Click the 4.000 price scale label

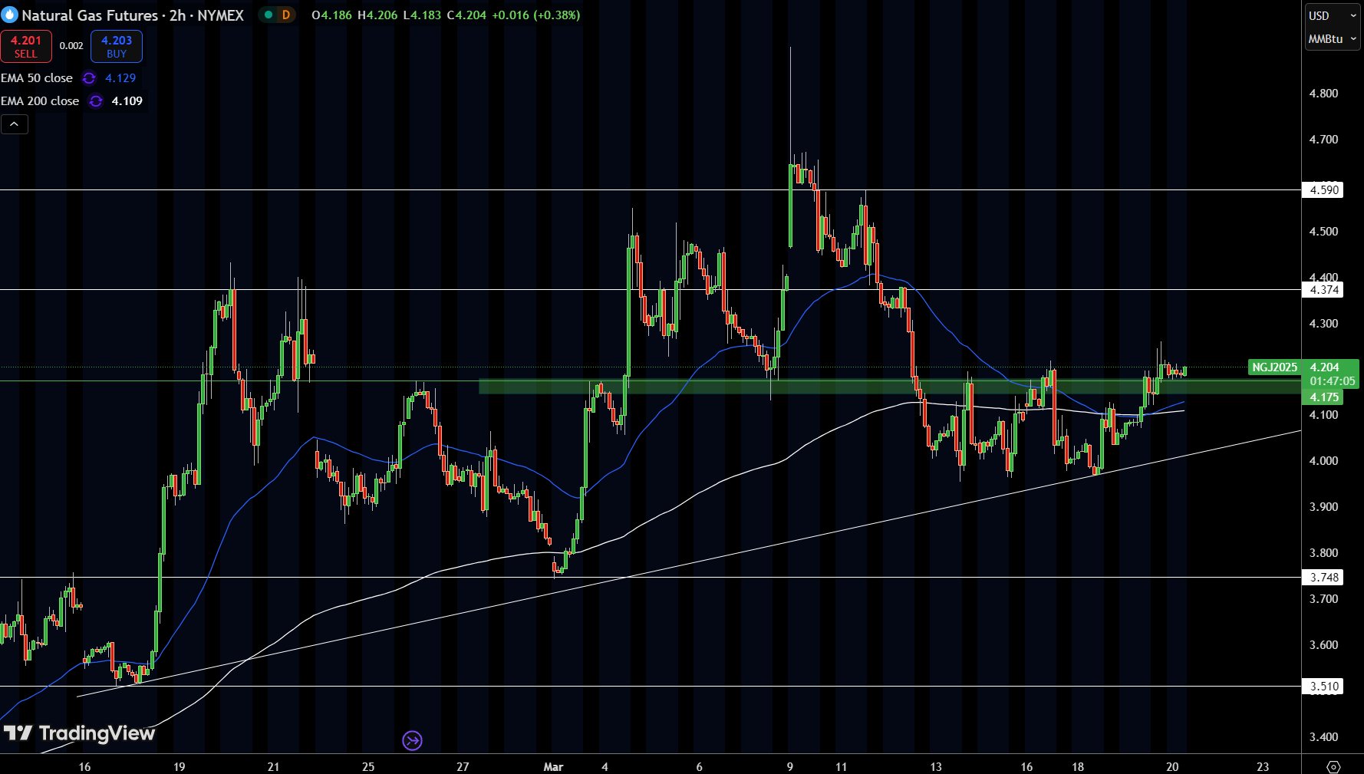click(1323, 461)
